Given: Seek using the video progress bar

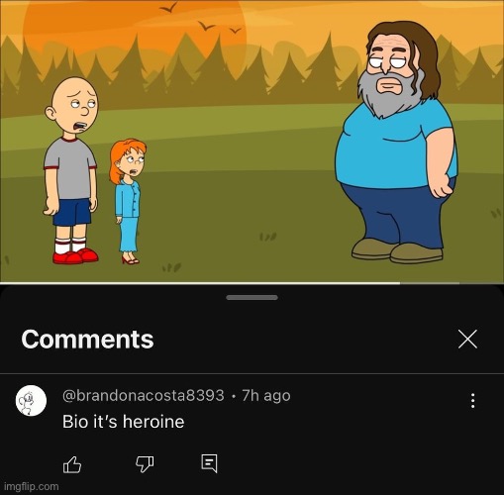Looking at the screenshot, I should tap(252, 283).
